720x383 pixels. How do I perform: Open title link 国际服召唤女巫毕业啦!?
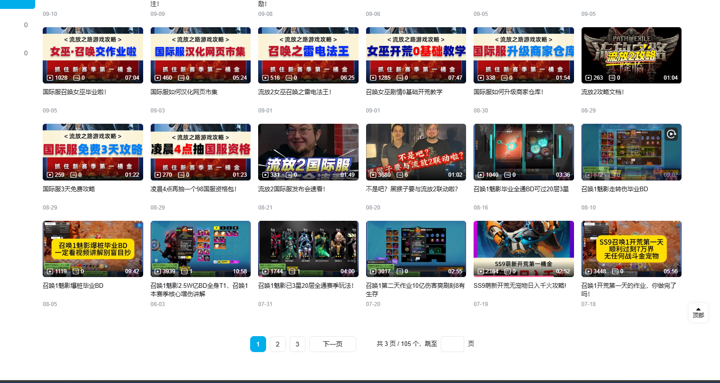(75, 92)
